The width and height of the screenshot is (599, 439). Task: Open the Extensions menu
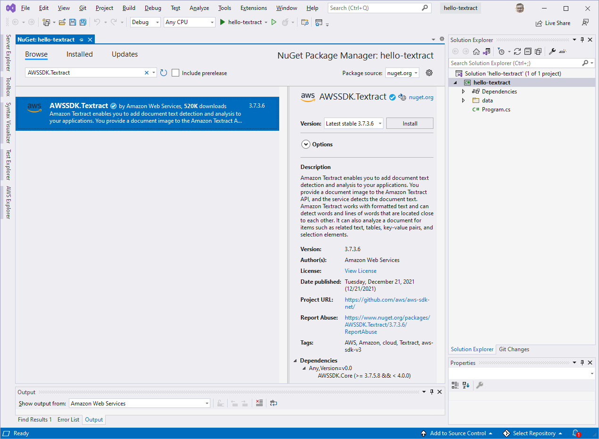pyautogui.click(x=253, y=8)
